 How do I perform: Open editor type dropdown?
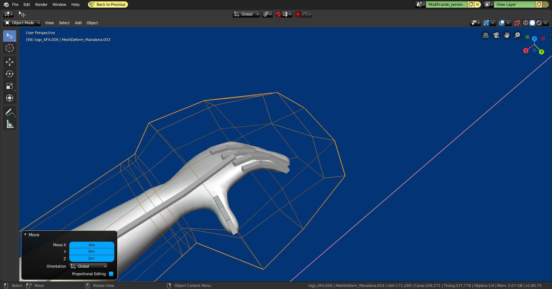[x=8, y=14]
